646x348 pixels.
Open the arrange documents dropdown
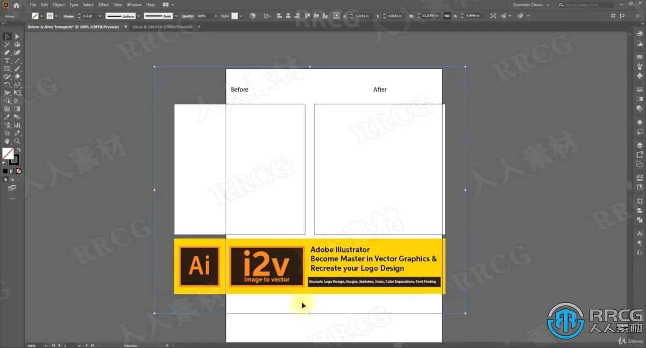tap(169, 5)
